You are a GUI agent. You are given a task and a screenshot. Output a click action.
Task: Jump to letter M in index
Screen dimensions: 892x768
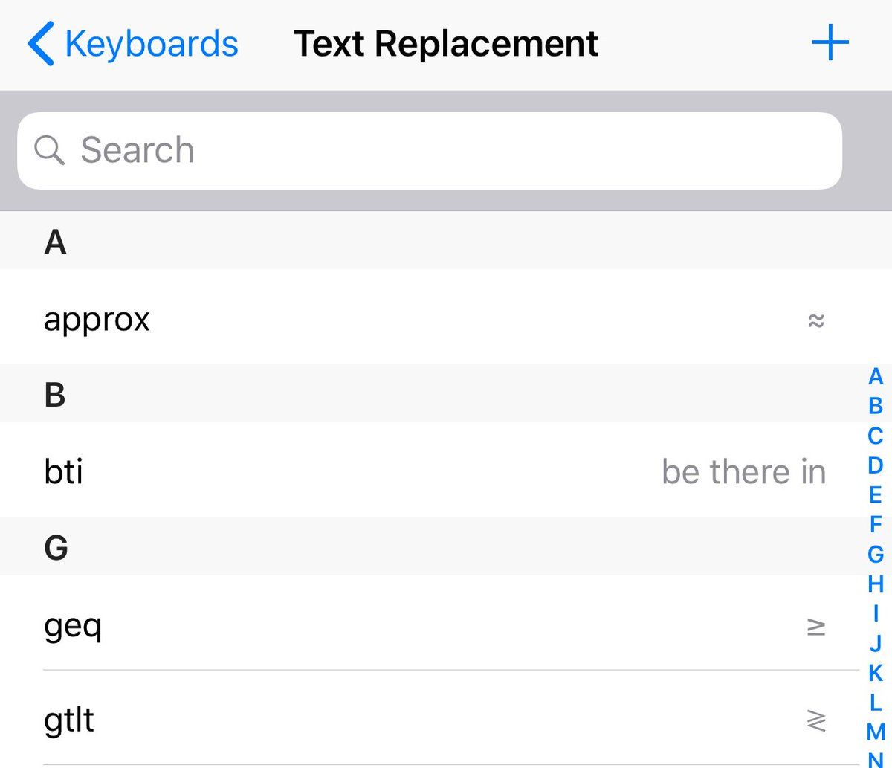point(876,732)
